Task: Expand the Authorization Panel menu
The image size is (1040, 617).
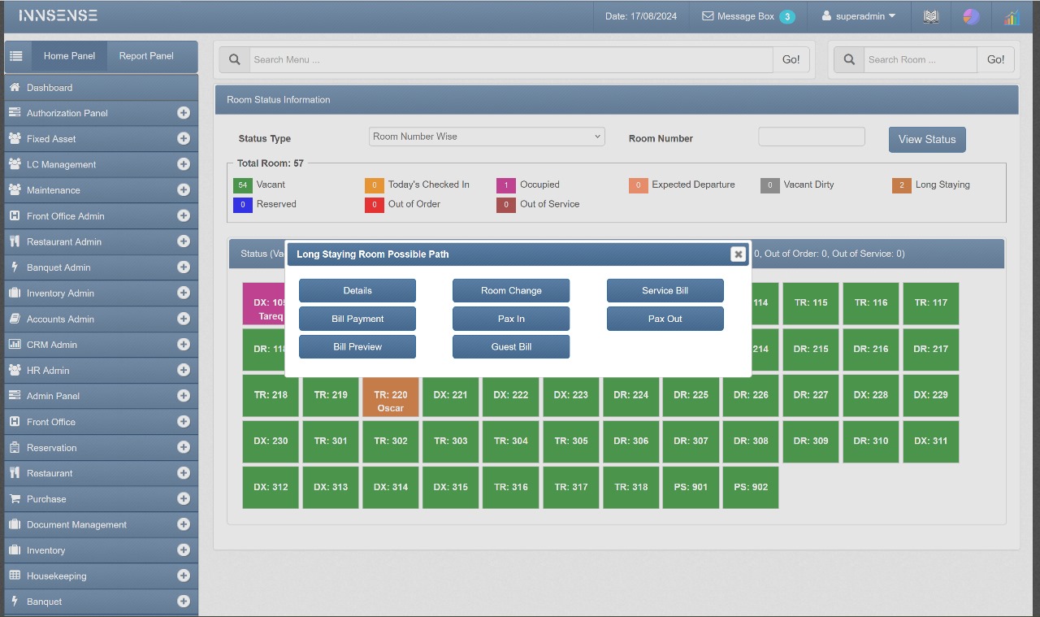Action: [x=184, y=113]
